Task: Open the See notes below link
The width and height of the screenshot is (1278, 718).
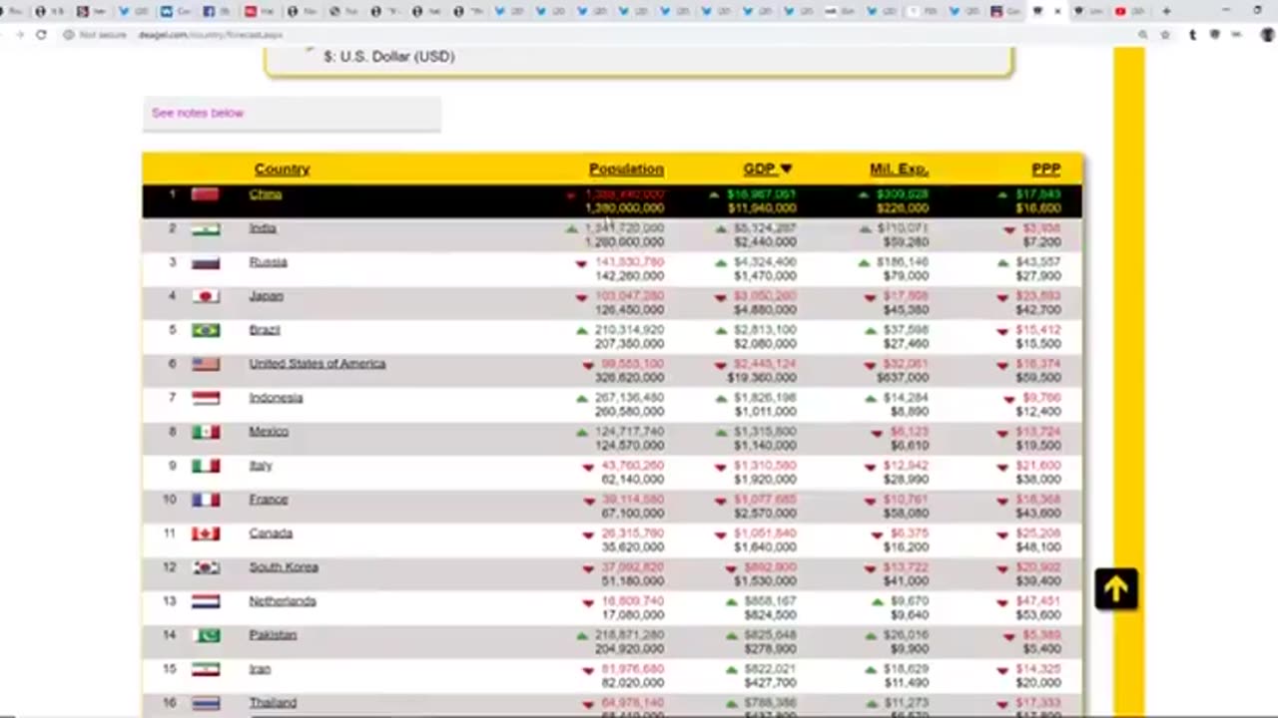Action: click(x=198, y=113)
